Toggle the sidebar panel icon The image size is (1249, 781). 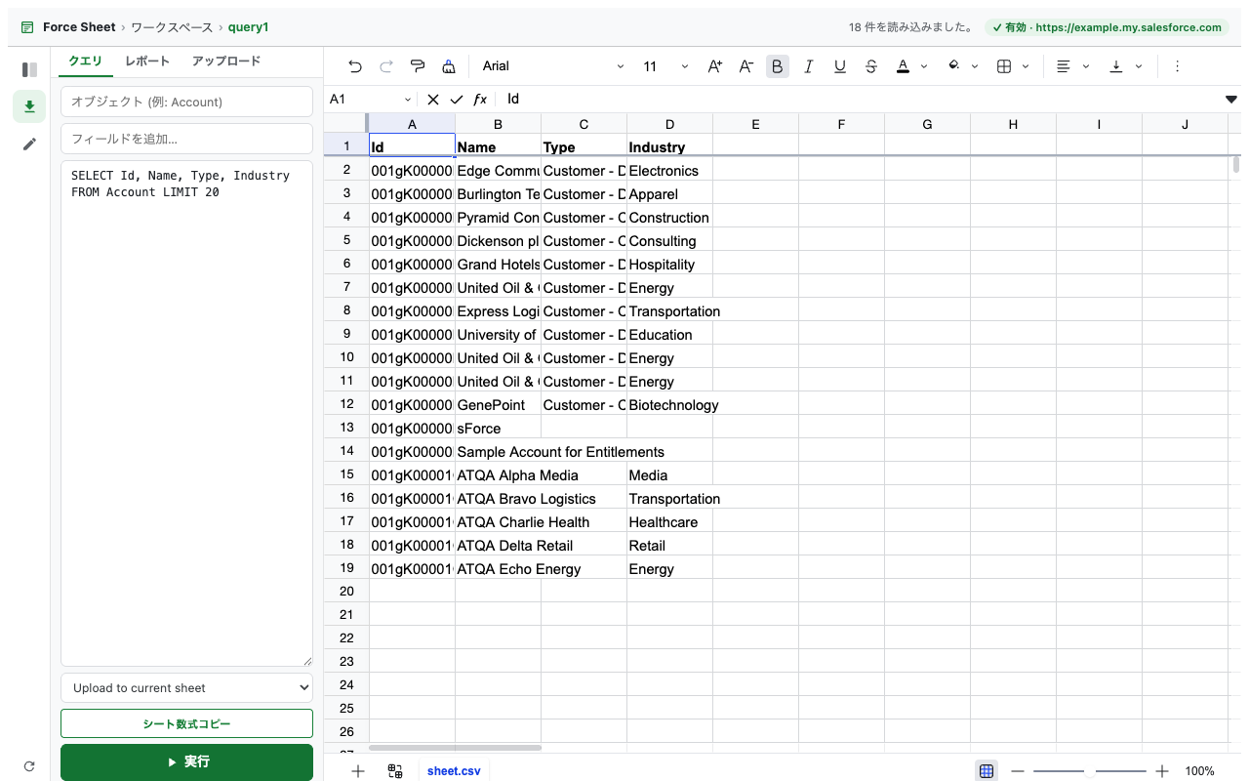click(29, 69)
